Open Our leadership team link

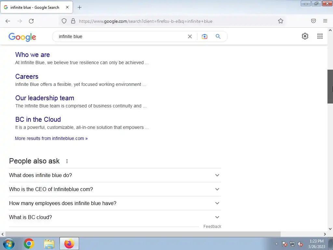[45, 98]
